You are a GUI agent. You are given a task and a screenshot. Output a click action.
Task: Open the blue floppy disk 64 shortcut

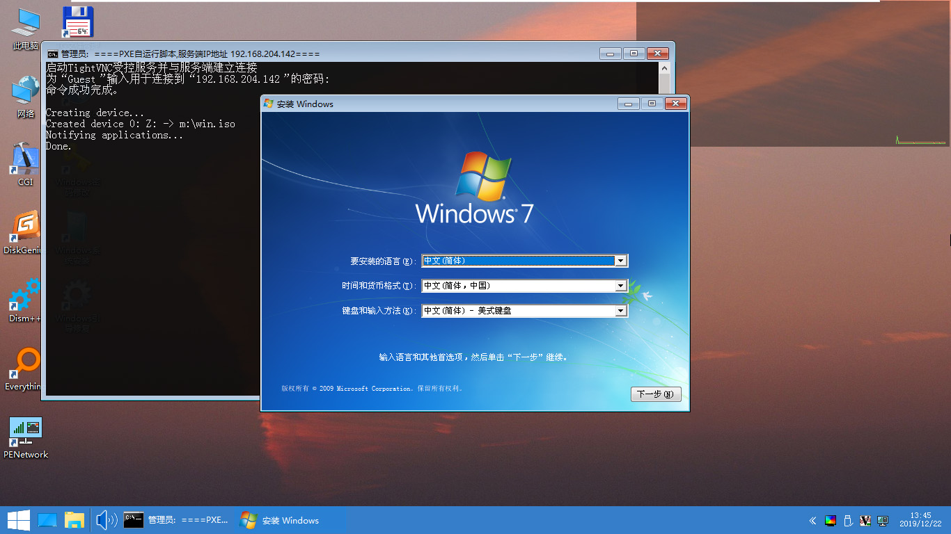(x=77, y=22)
